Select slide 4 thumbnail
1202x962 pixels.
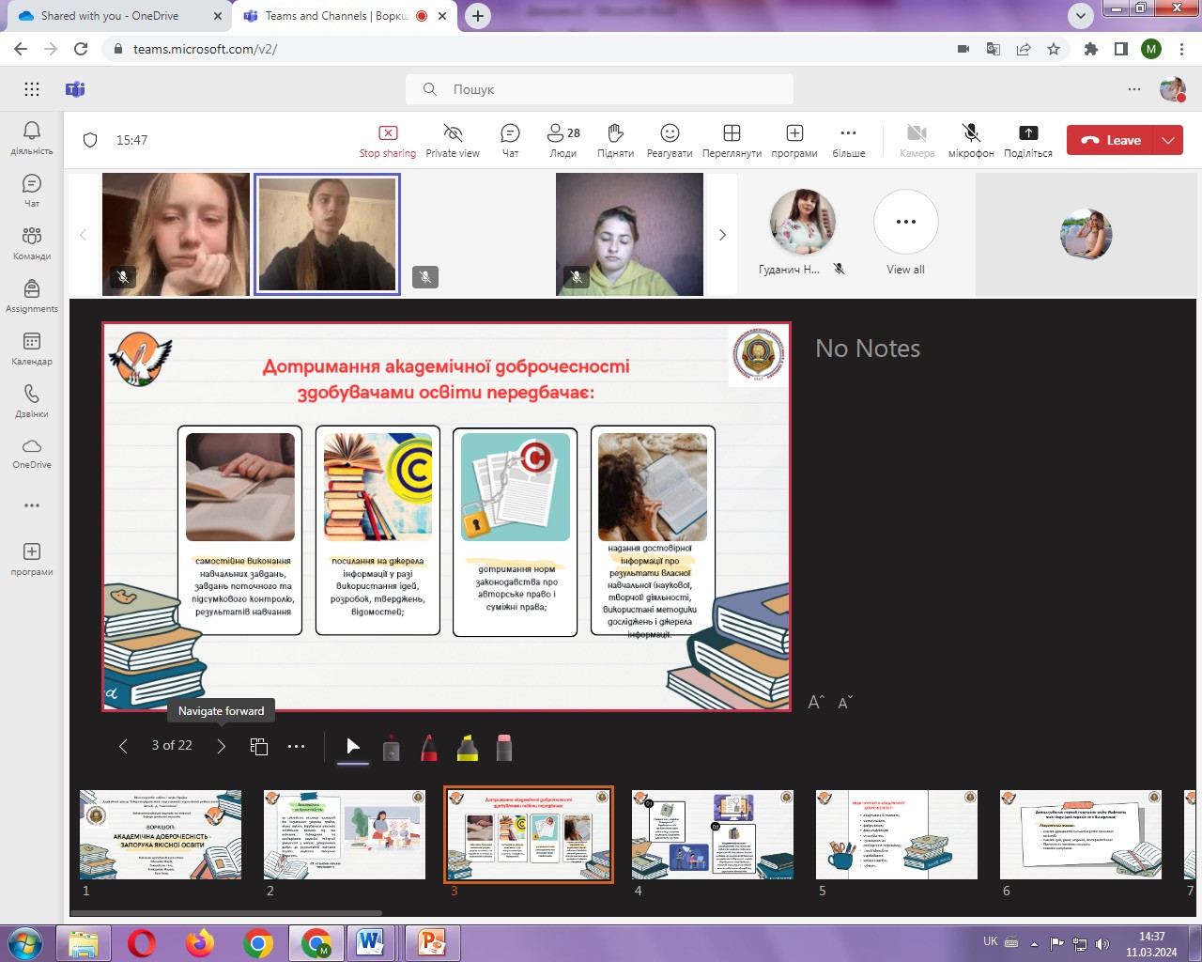click(x=712, y=834)
